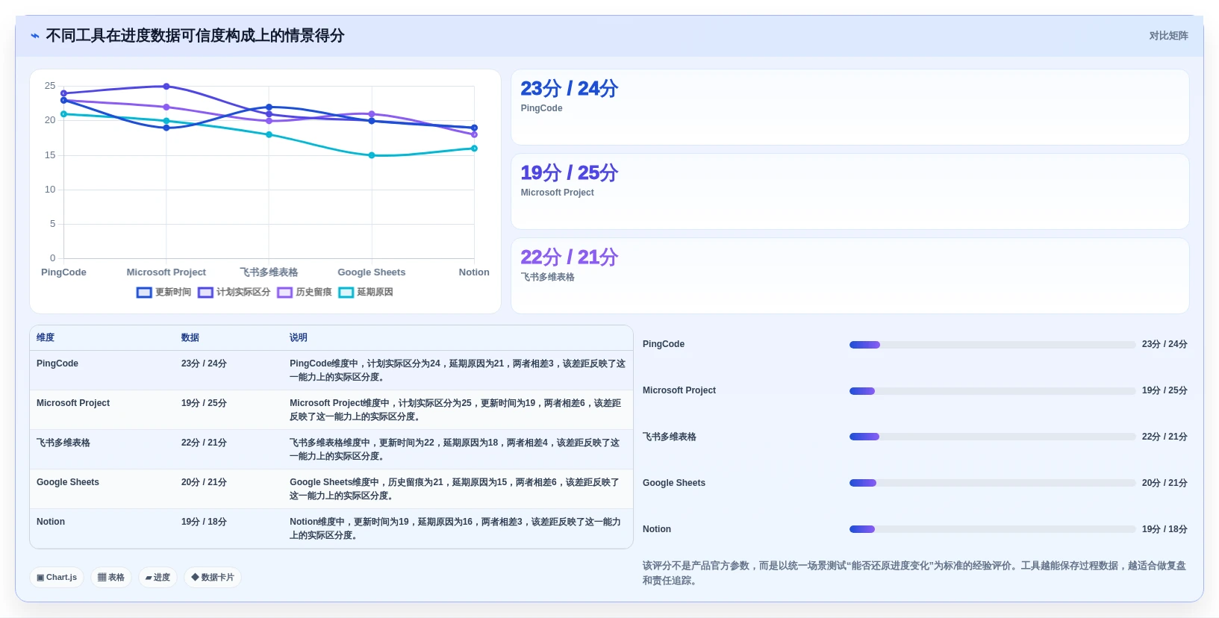Click the Google Sheets label in the progress list
Screen dimensions: 1219x618
(674, 483)
